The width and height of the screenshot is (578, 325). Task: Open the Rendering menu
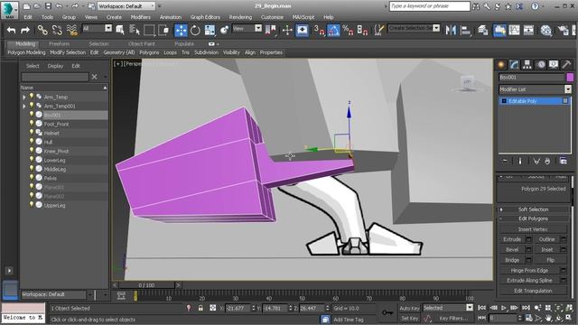[240, 17]
